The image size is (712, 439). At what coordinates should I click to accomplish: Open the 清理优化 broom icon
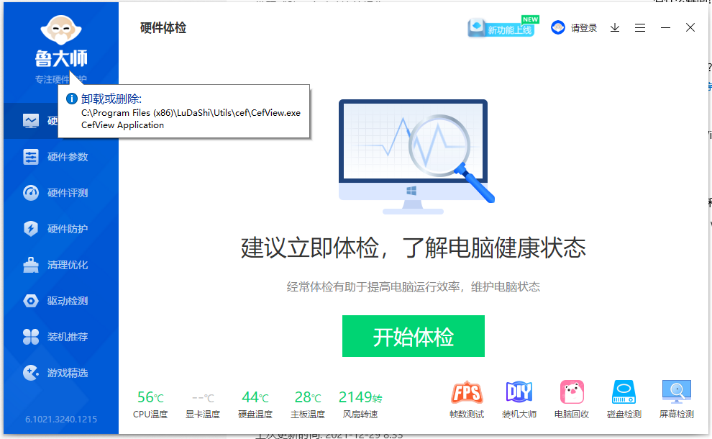coord(31,265)
